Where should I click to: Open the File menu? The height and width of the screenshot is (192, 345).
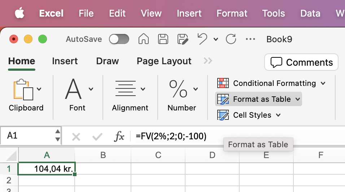86,13
